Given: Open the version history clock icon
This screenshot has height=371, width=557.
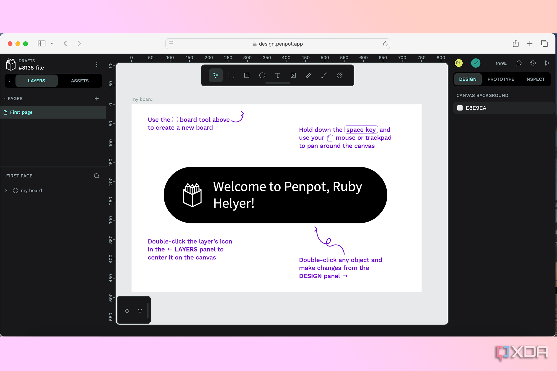Looking at the screenshot, I should pyautogui.click(x=533, y=63).
